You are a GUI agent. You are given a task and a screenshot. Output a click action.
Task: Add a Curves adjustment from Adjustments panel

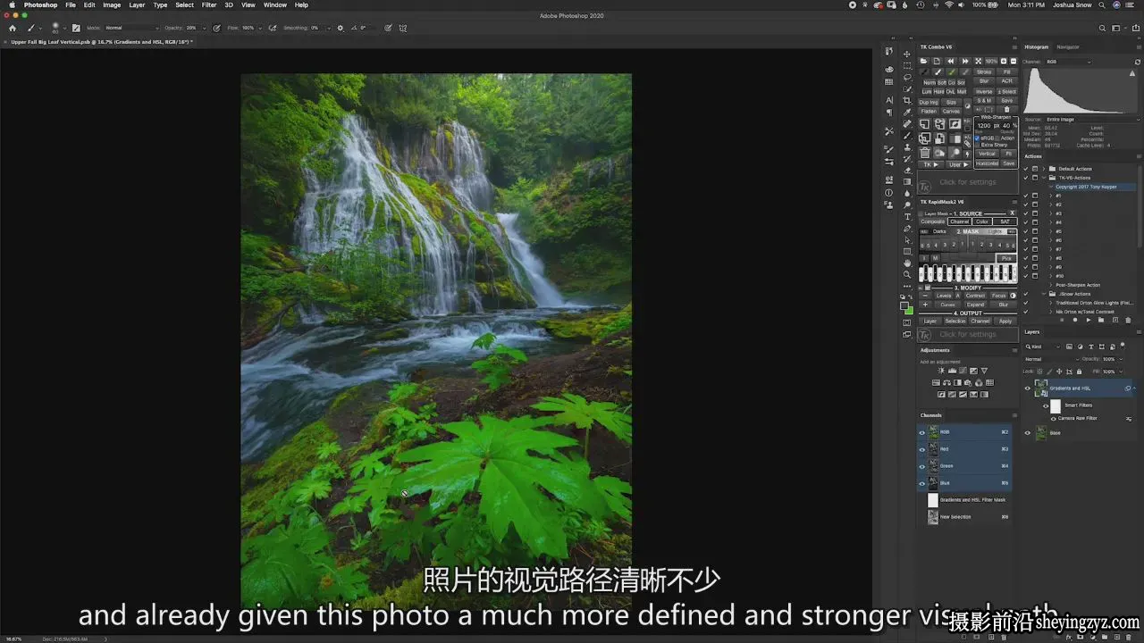click(963, 371)
